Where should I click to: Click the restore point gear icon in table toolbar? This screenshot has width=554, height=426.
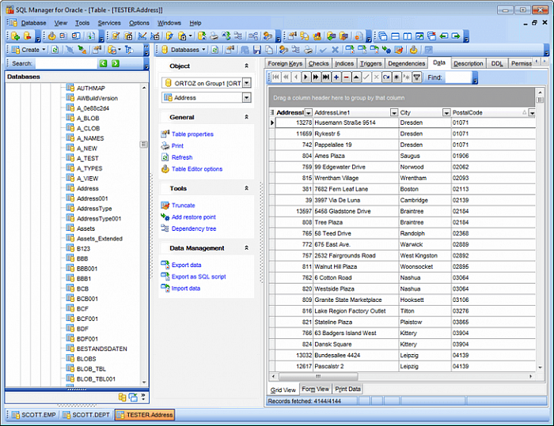386,50
